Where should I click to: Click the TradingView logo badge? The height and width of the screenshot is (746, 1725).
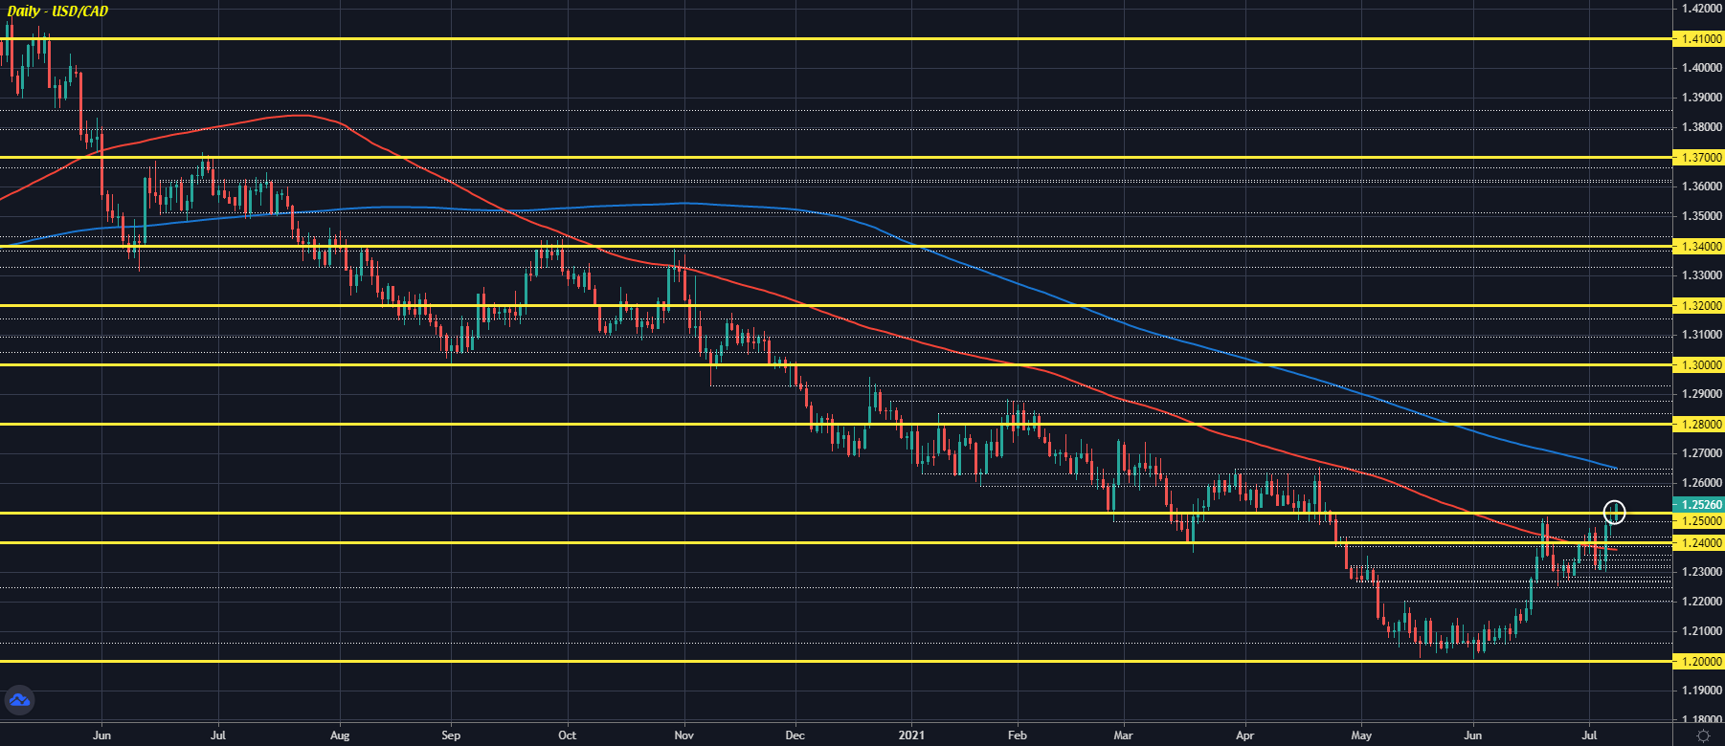pos(19,701)
